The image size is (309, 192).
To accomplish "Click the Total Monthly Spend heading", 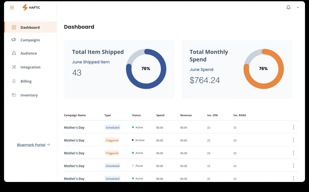I will pos(209,56).
